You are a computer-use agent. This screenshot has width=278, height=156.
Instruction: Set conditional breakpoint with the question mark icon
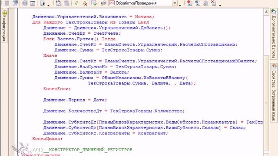(198, 3)
